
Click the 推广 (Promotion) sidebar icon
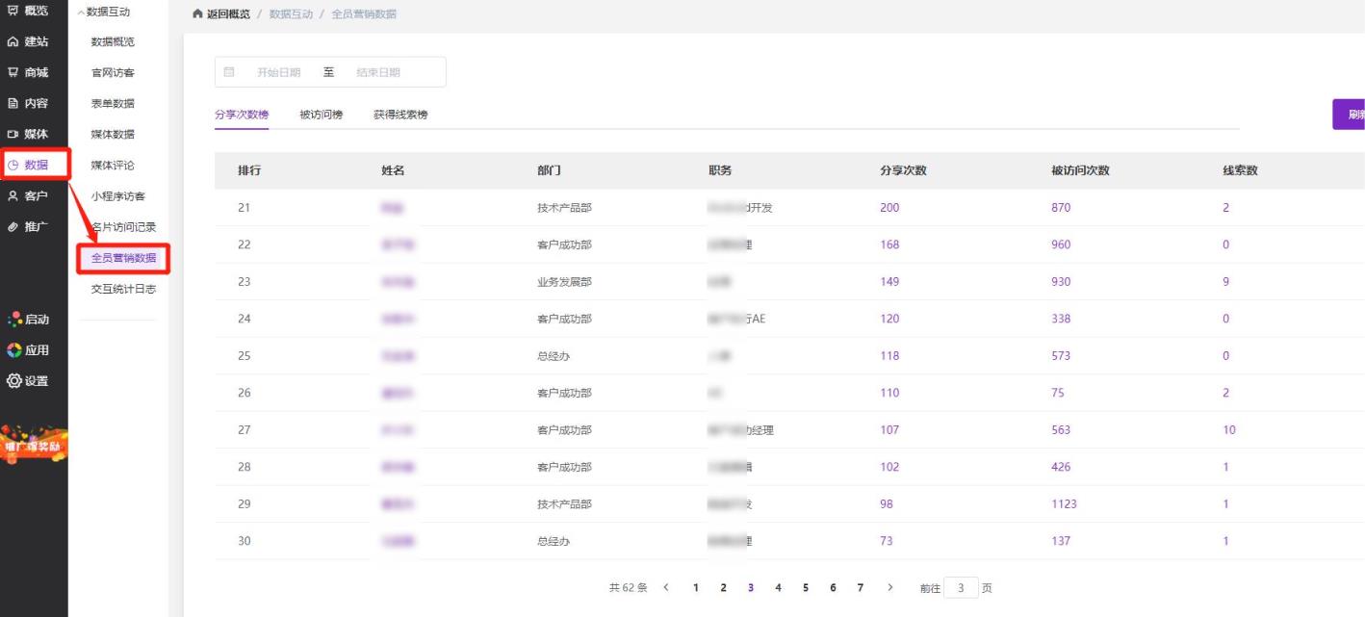pyautogui.click(x=33, y=226)
